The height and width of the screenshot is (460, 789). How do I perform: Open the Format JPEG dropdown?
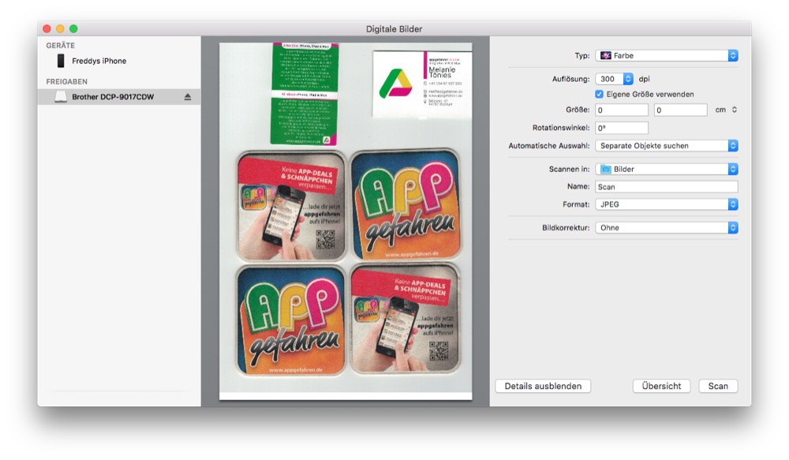[666, 204]
